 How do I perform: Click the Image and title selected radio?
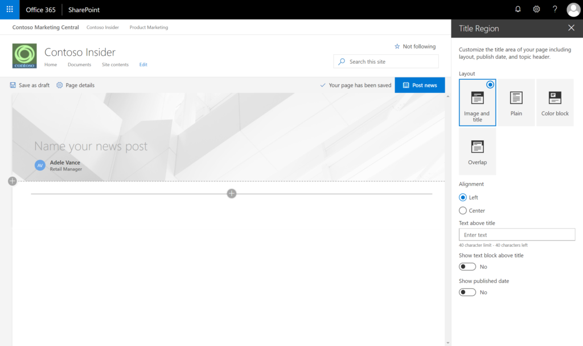[x=490, y=84]
